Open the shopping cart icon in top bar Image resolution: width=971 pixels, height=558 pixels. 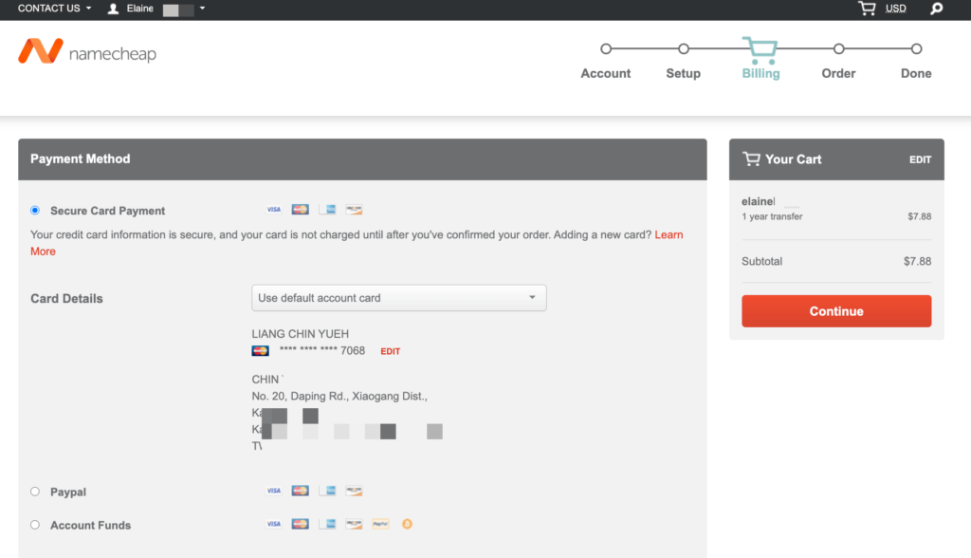click(867, 9)
